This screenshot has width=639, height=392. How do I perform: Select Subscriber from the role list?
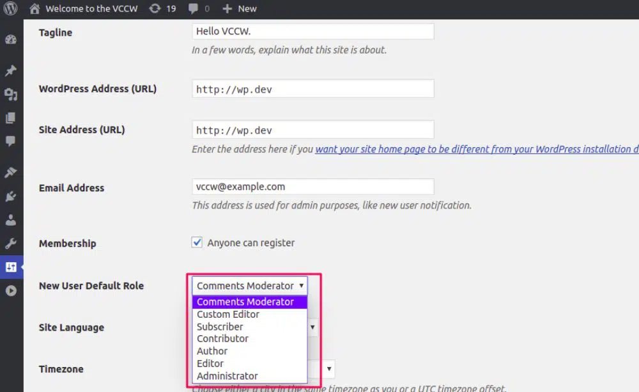point(220,327)
